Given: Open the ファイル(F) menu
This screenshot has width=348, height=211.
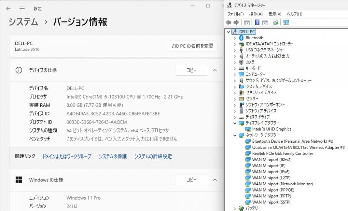Looking at the screenshot, I should (235, 14).
